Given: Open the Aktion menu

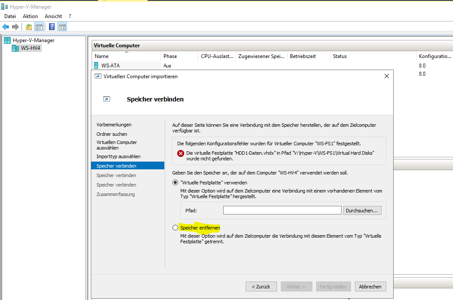Looking at the screenshot, I should tap(31, 16).
